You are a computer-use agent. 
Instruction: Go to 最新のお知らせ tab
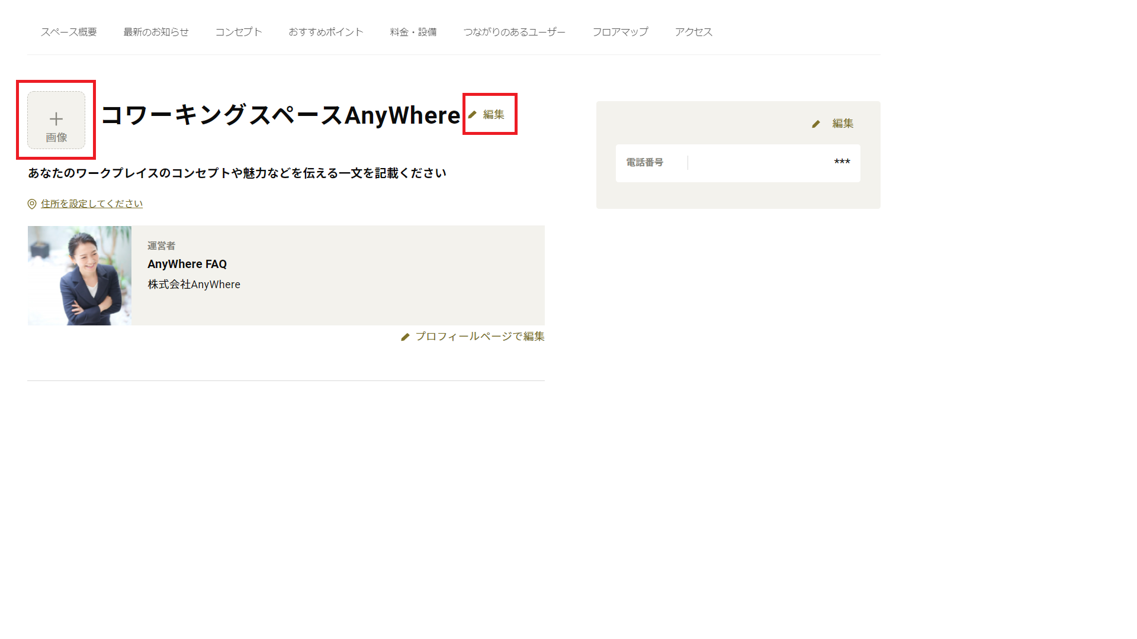coord(156,32)
